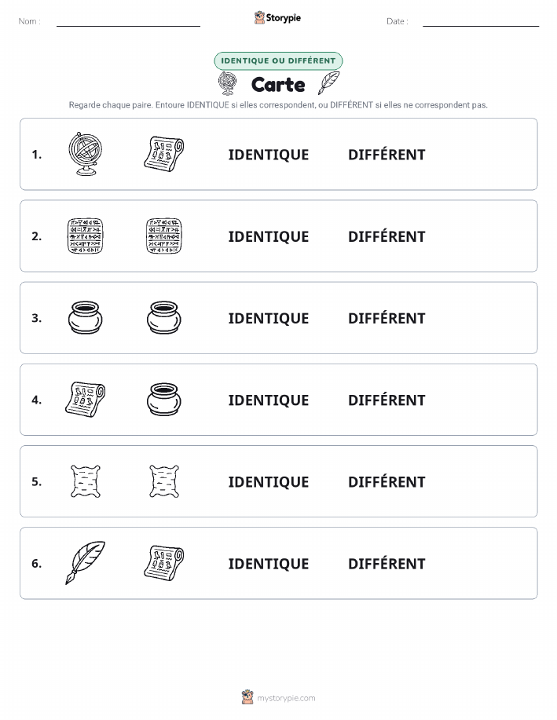Image resolution: width=557 pixels, height=720 pixels.
Task: Click the Date input line
Action: click(481, 22)
